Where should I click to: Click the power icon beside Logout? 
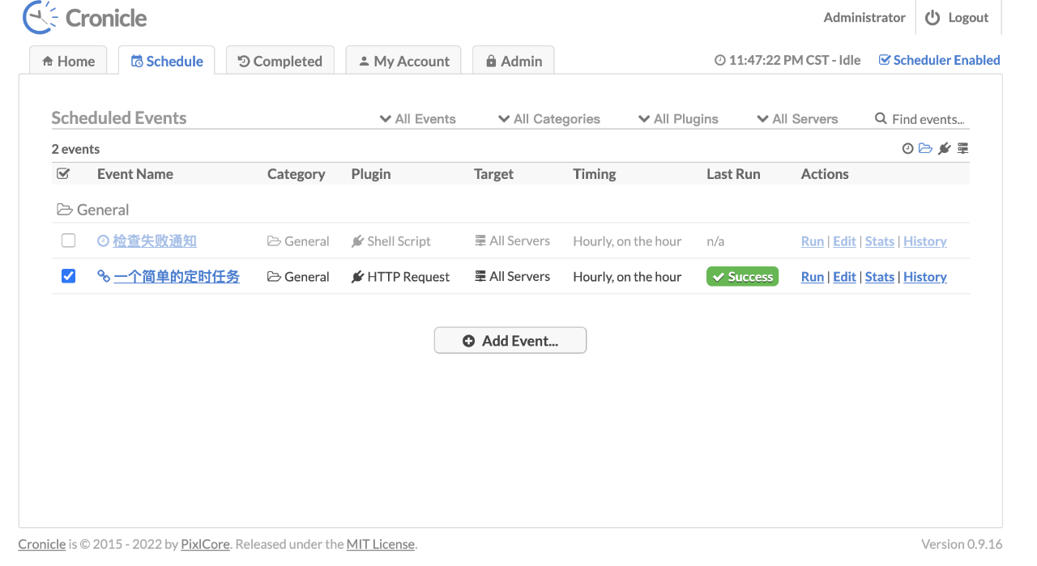pyautogui.click(x=932, y=18)
